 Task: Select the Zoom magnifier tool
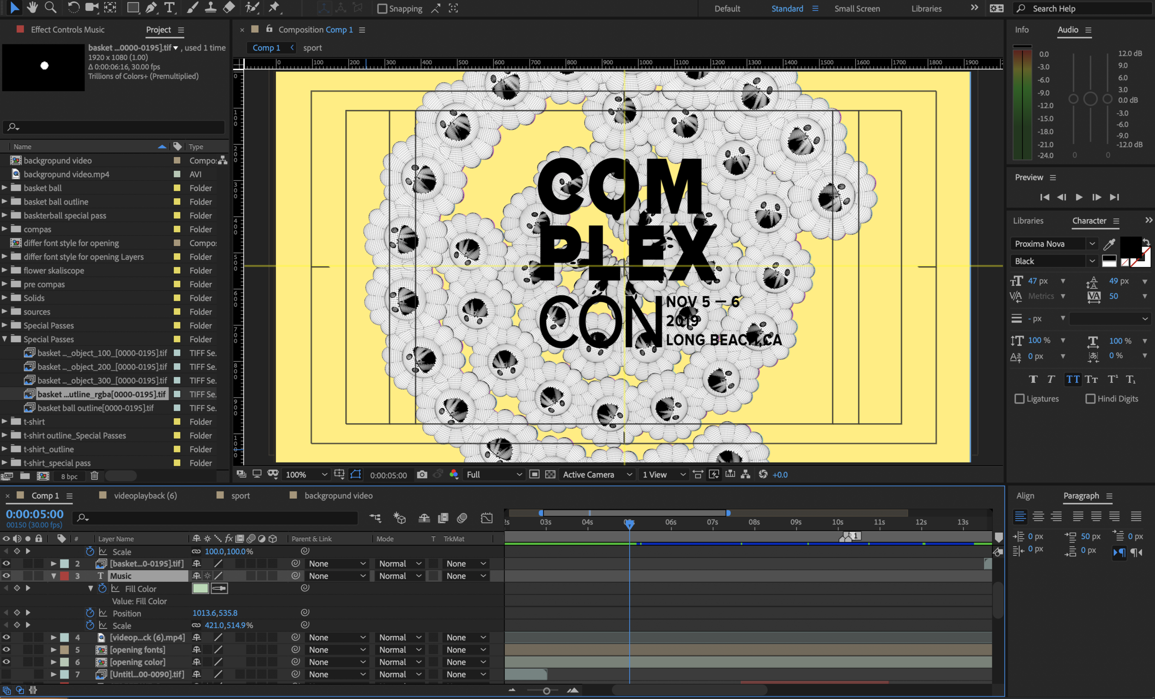(x=50, y=7)
